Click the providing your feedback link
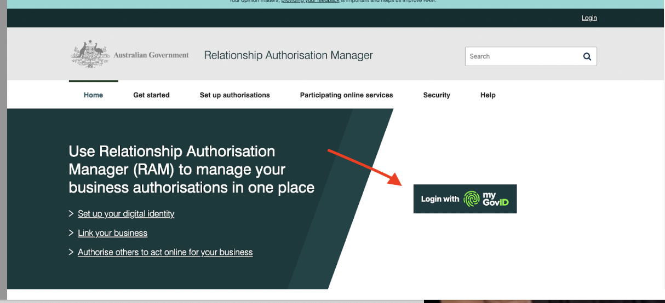Viewport: 665px width, 303px height. pos(310,2)
